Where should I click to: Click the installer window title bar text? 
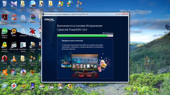(67, 14)
